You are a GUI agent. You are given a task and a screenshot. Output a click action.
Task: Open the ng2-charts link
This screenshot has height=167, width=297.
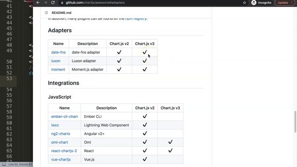click(x=61, y=134)
